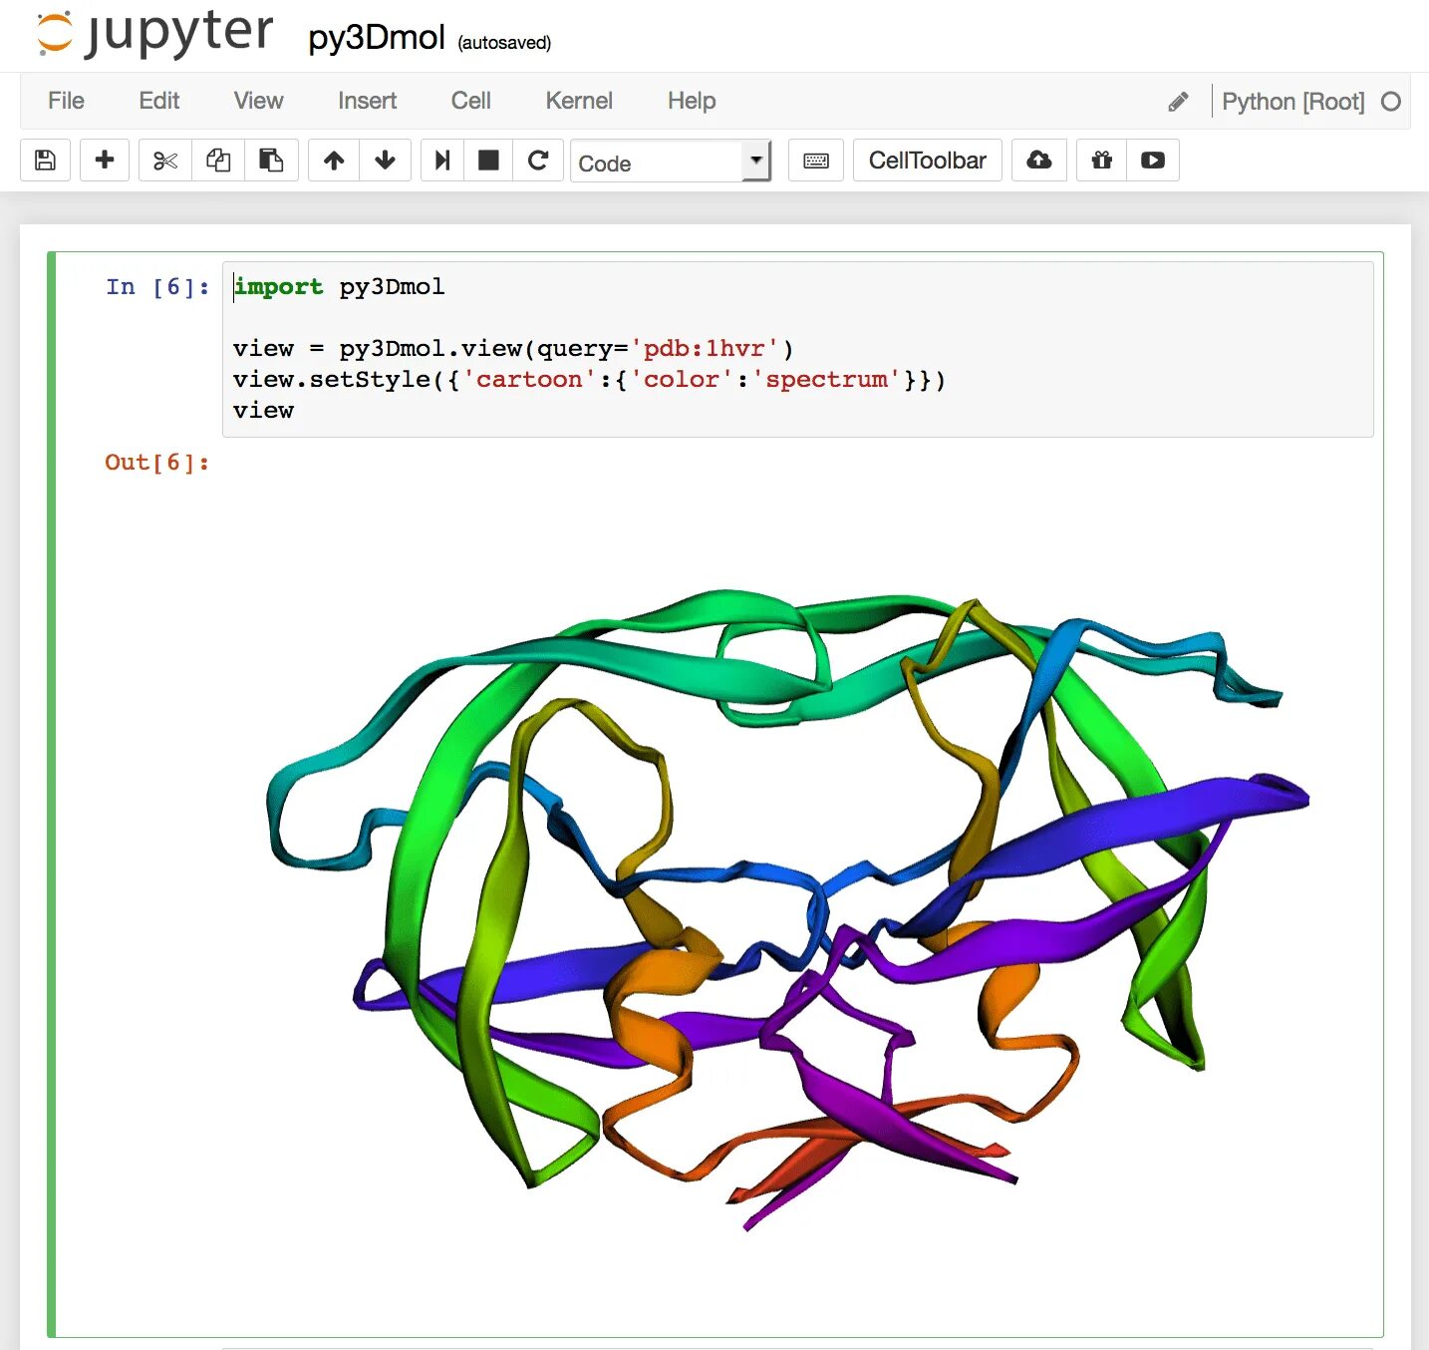The image size is (1429, 1350).
Task: Click the In [6]: prompt
Action: coord(157,287)
